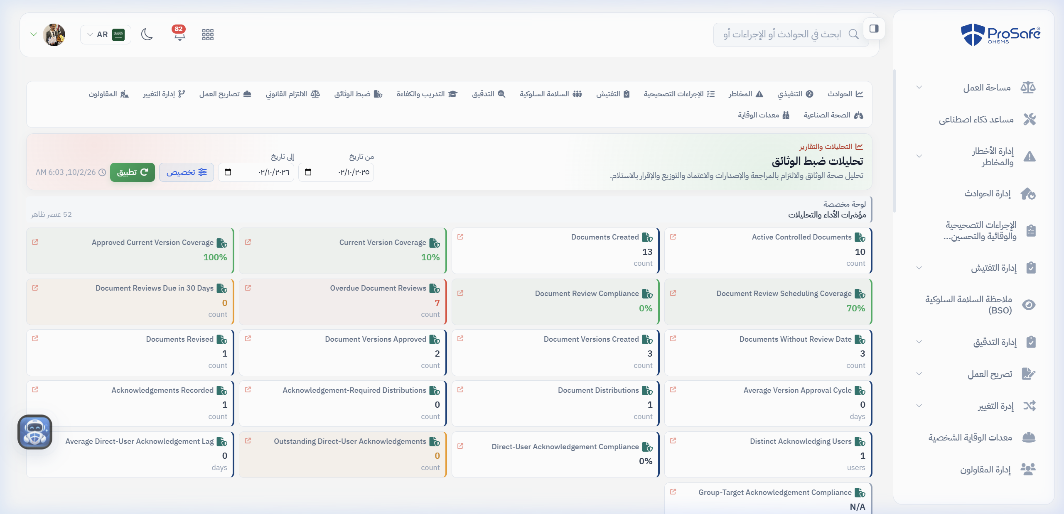This screenshot has height=514, width=1064.
Task: Toggle dark mode with the moon icon
Action: point(147,34)
